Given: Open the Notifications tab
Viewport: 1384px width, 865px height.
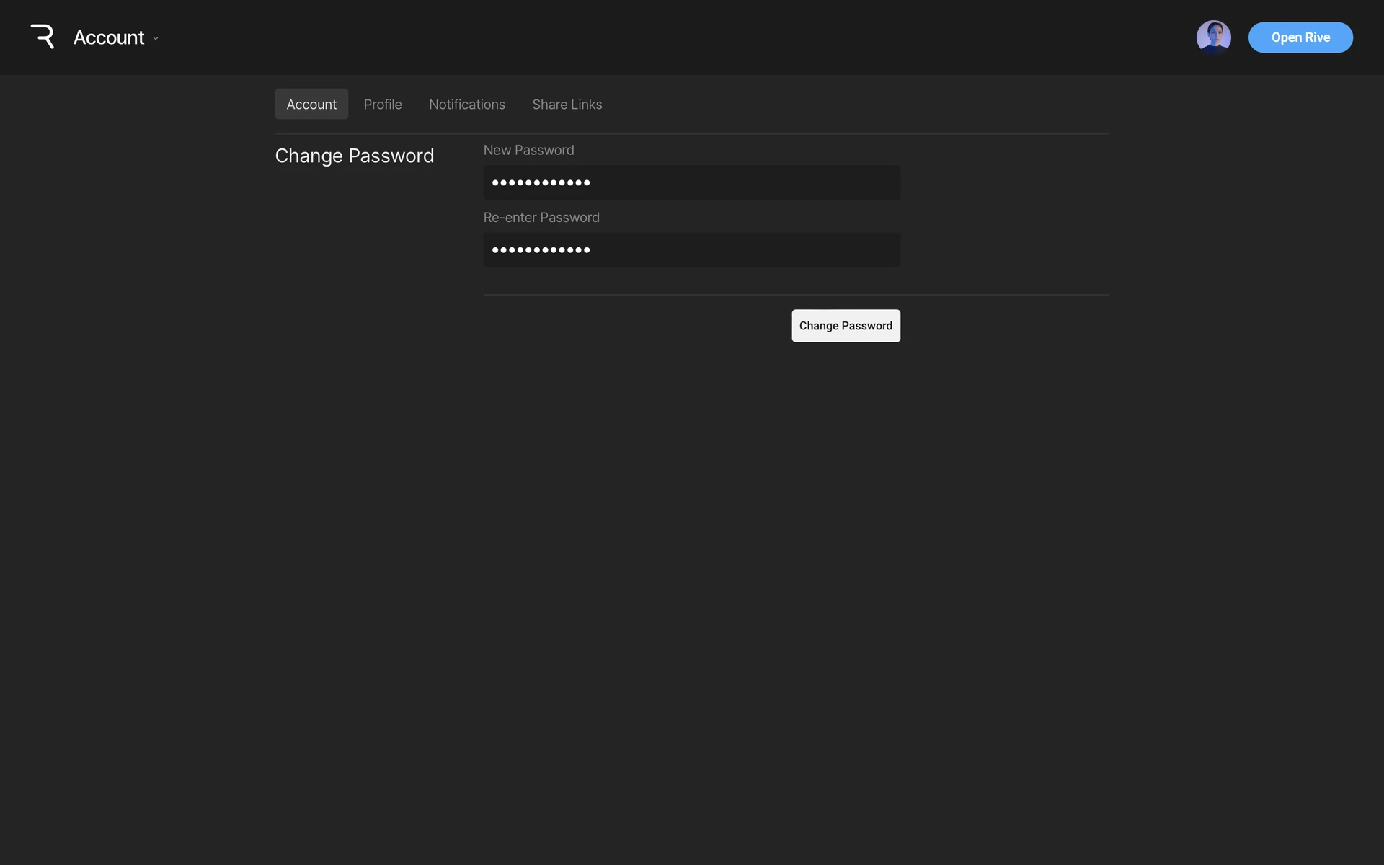Looking at the screenshot, I should tap(467, 105).
